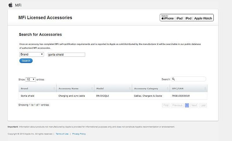The width and height of the screenshot is (232, 141).
Task: Sort table by Accessory Category column
Action: (x=151, y=88)
